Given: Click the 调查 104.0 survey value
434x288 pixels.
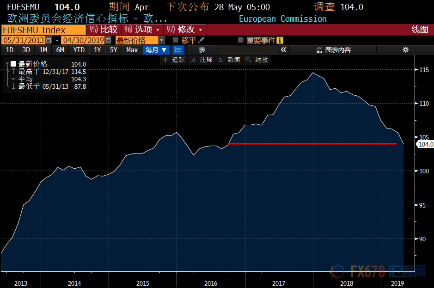Looking at the screenshot, I should 338,7.
